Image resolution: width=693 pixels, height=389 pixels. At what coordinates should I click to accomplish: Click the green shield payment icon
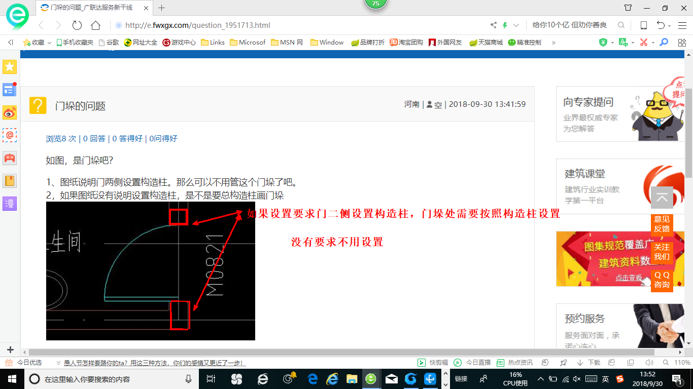tap(603, 43)
